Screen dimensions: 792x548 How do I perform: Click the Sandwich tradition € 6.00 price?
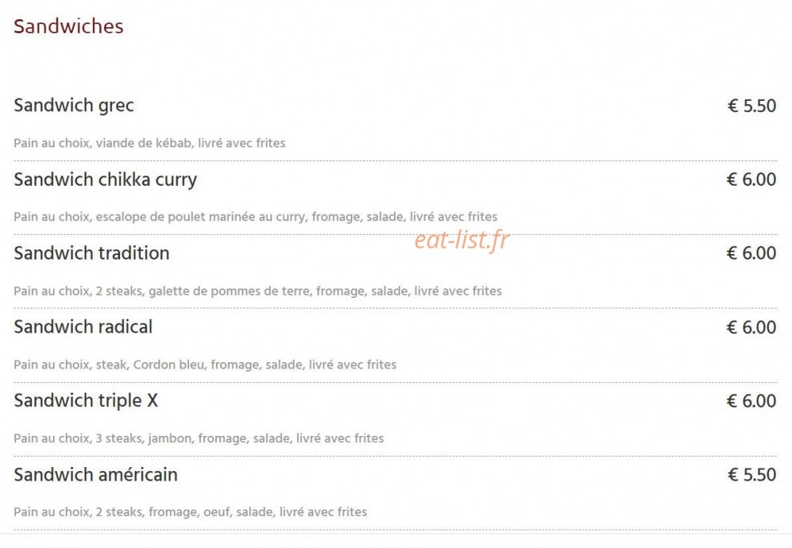pos(751,253)
